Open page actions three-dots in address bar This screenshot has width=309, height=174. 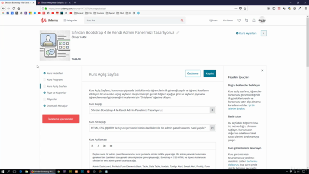click(236, 8)
